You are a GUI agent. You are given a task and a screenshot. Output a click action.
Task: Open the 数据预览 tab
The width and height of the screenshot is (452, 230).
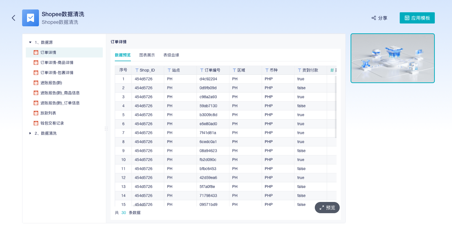click(122, 55)
